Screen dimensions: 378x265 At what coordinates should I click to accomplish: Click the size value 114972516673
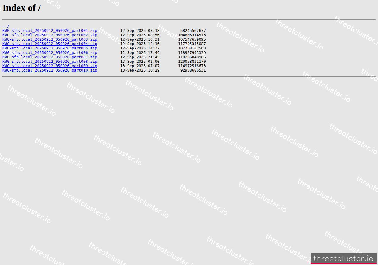[192, 66]
